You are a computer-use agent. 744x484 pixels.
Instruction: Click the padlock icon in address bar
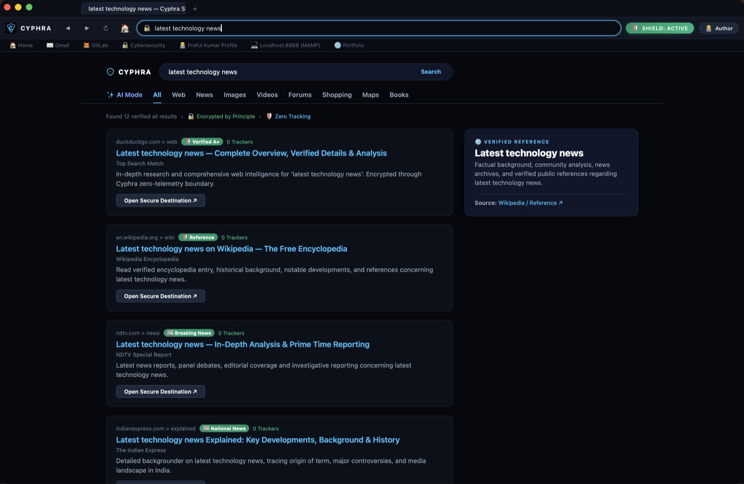(147, 28)
